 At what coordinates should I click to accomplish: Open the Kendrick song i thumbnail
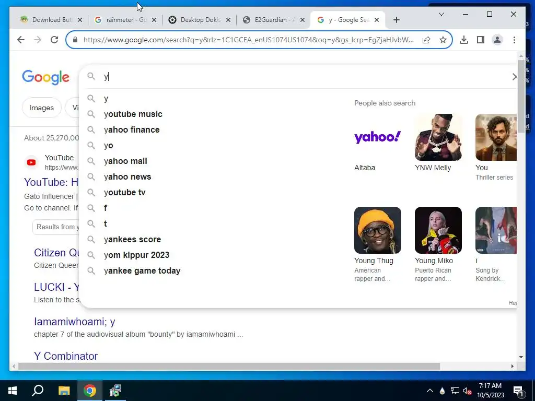point(496,230)
